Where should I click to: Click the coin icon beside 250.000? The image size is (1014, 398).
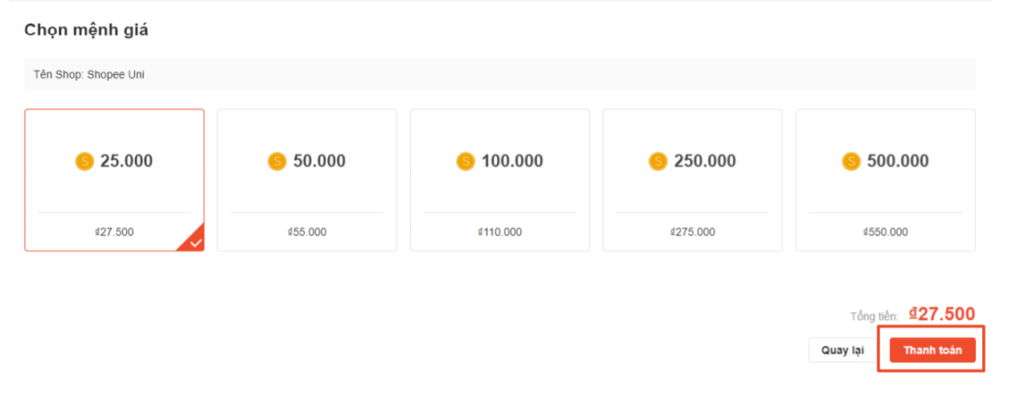coord(658,162)
